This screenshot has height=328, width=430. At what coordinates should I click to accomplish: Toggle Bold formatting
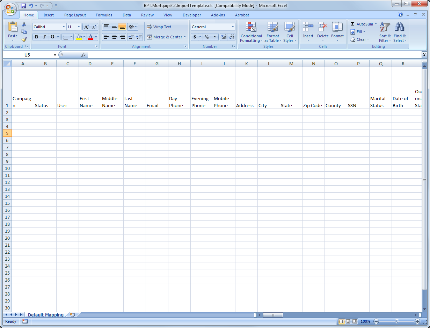pos(36,37)
